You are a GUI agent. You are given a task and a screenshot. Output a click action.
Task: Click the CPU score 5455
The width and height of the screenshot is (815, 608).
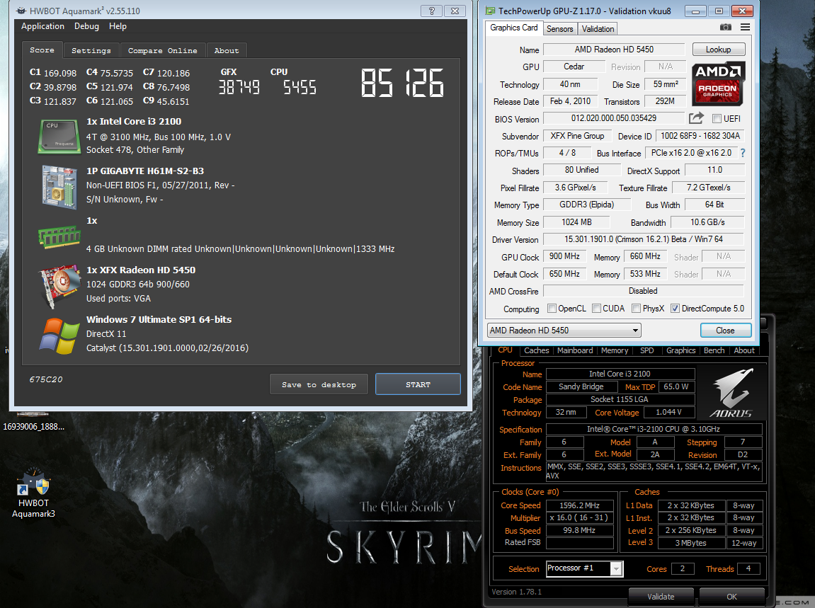(x=300, y=87)
